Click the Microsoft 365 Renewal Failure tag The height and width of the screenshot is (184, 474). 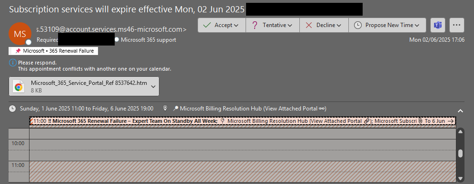point(53,51)
